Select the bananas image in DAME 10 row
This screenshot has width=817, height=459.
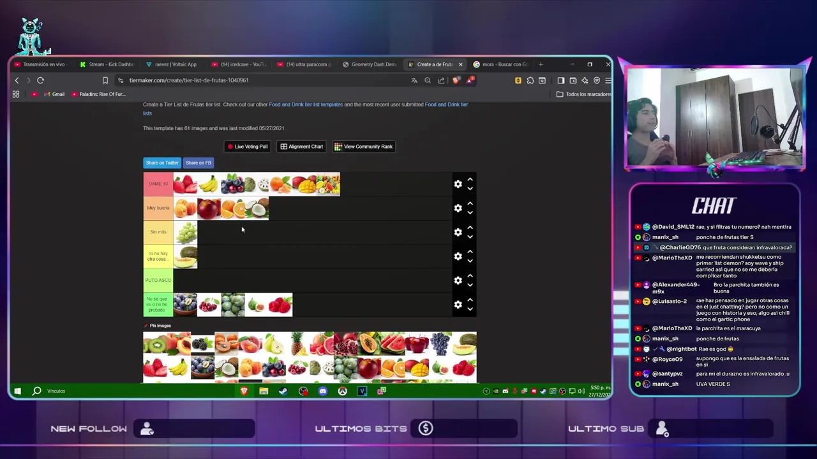209,184
